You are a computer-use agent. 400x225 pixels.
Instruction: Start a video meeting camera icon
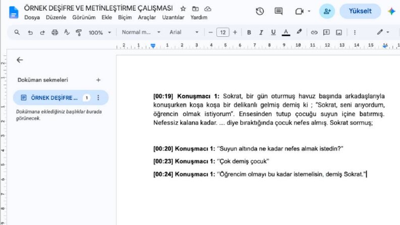299,11
